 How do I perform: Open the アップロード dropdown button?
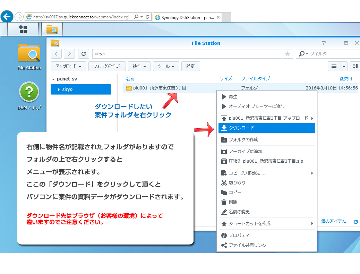[x=68, y=66]
